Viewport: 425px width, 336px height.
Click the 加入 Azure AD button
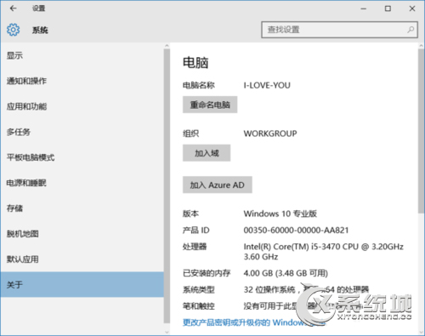[x=218, y=185]
